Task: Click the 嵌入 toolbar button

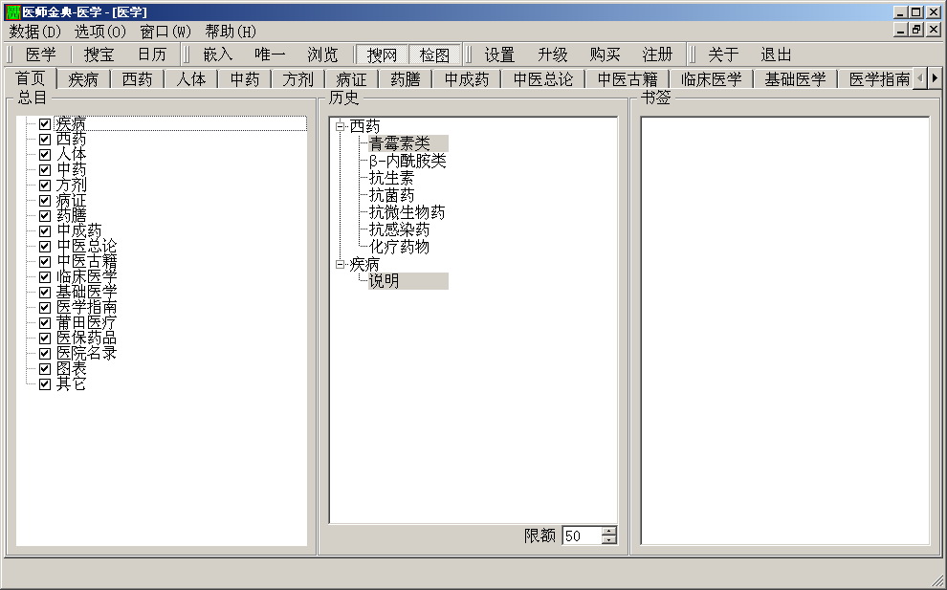Action: point(218,55)
